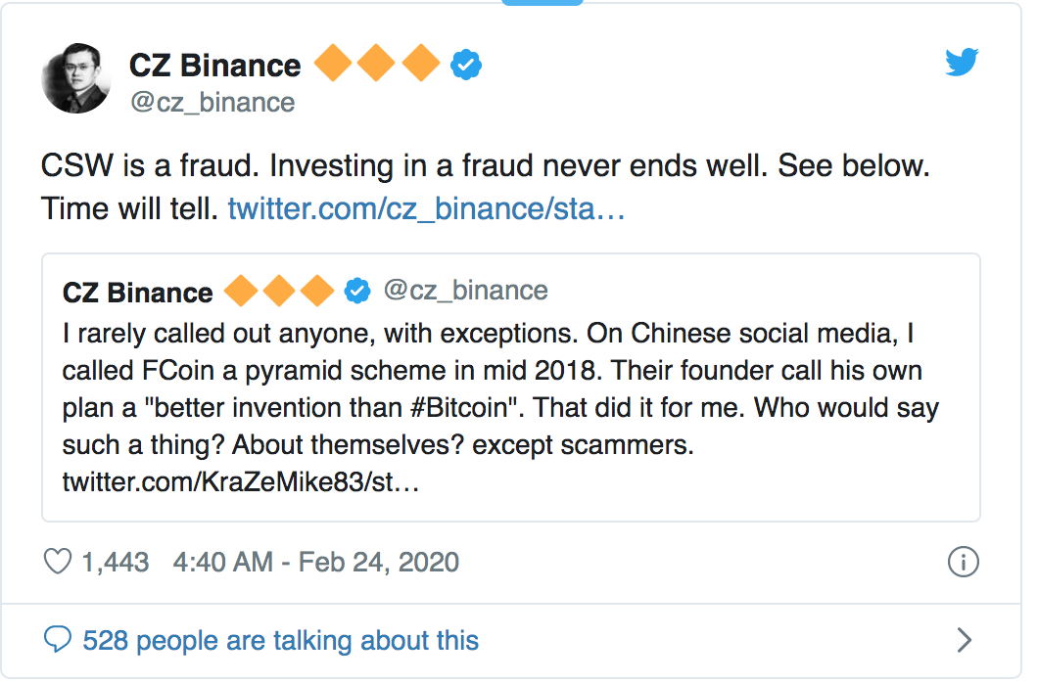Click verified badge in quoted tweet
This screenshot has height=683, width=1038.
(357, 291)
